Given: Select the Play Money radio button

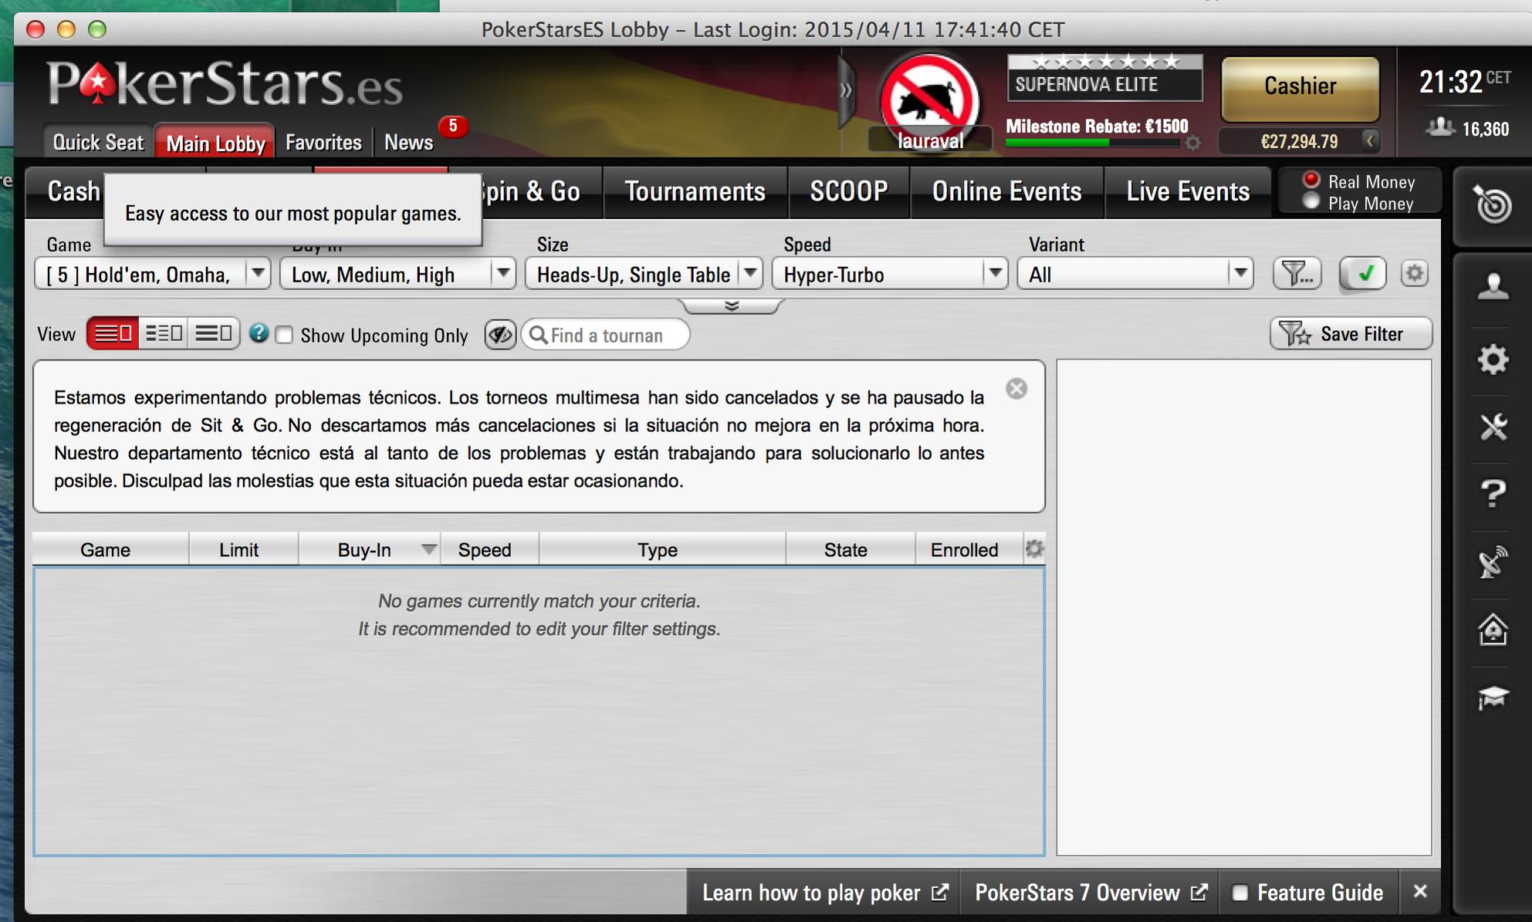Looking at the screenshot, I should 1310,202.
